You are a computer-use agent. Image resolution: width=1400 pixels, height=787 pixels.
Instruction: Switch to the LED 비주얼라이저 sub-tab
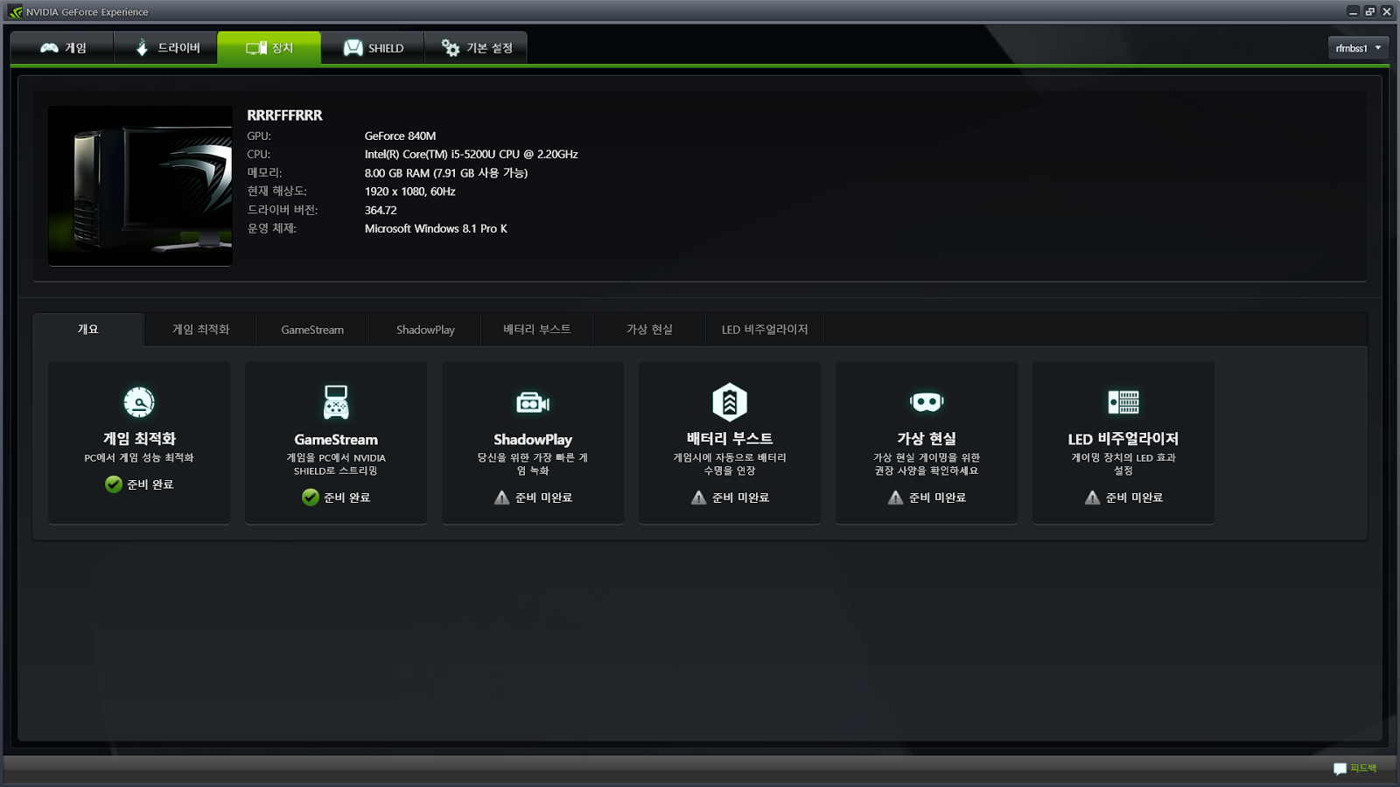click(x=765, y=330)
